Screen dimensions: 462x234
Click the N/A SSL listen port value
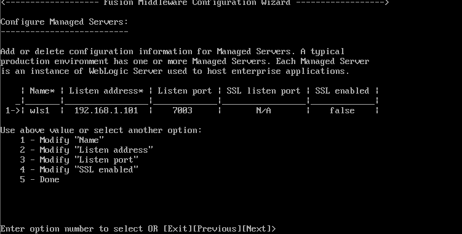click(264, 110)
